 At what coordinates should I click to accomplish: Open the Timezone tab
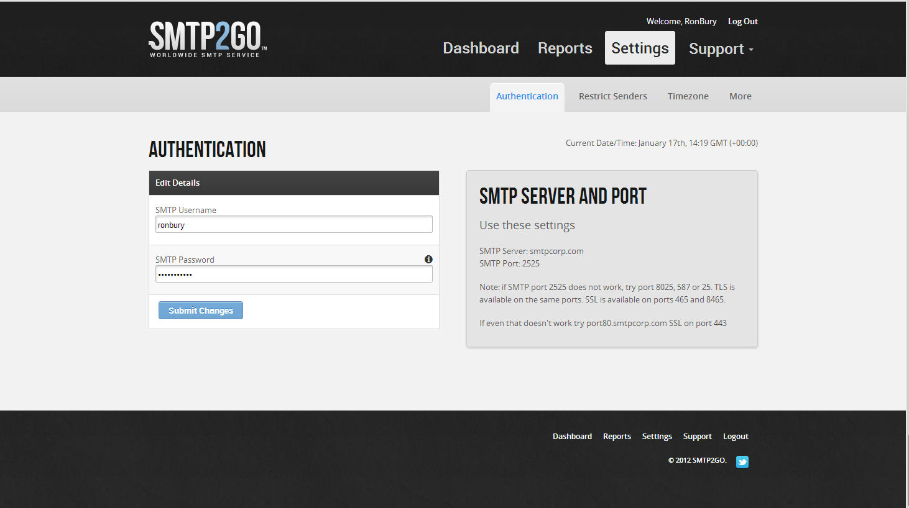point(688,96)
